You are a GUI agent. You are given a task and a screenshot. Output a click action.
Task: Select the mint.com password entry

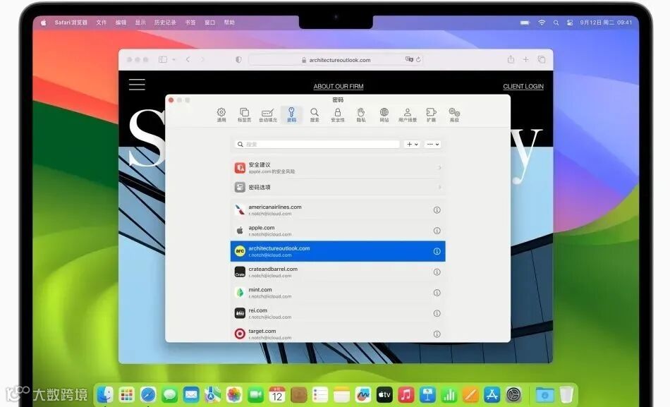[x=338, y=293]
